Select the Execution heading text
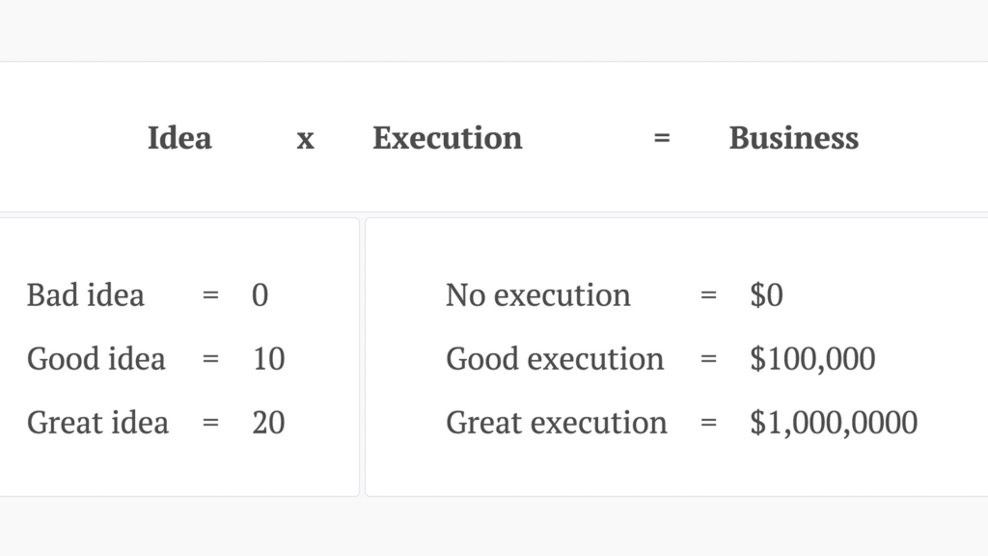 point(448,137)
